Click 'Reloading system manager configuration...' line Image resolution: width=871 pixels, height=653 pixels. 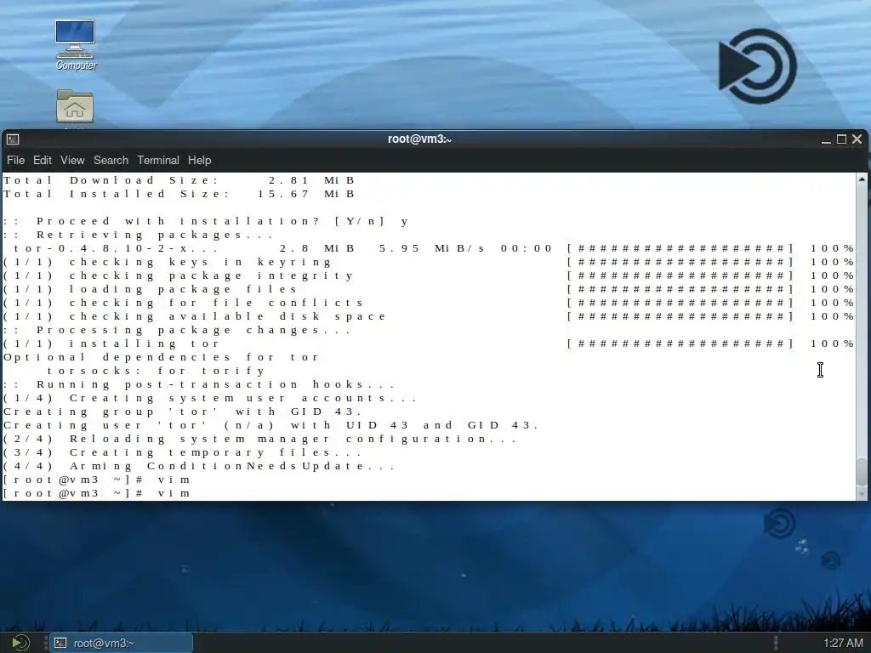click(x=260, y=439)
